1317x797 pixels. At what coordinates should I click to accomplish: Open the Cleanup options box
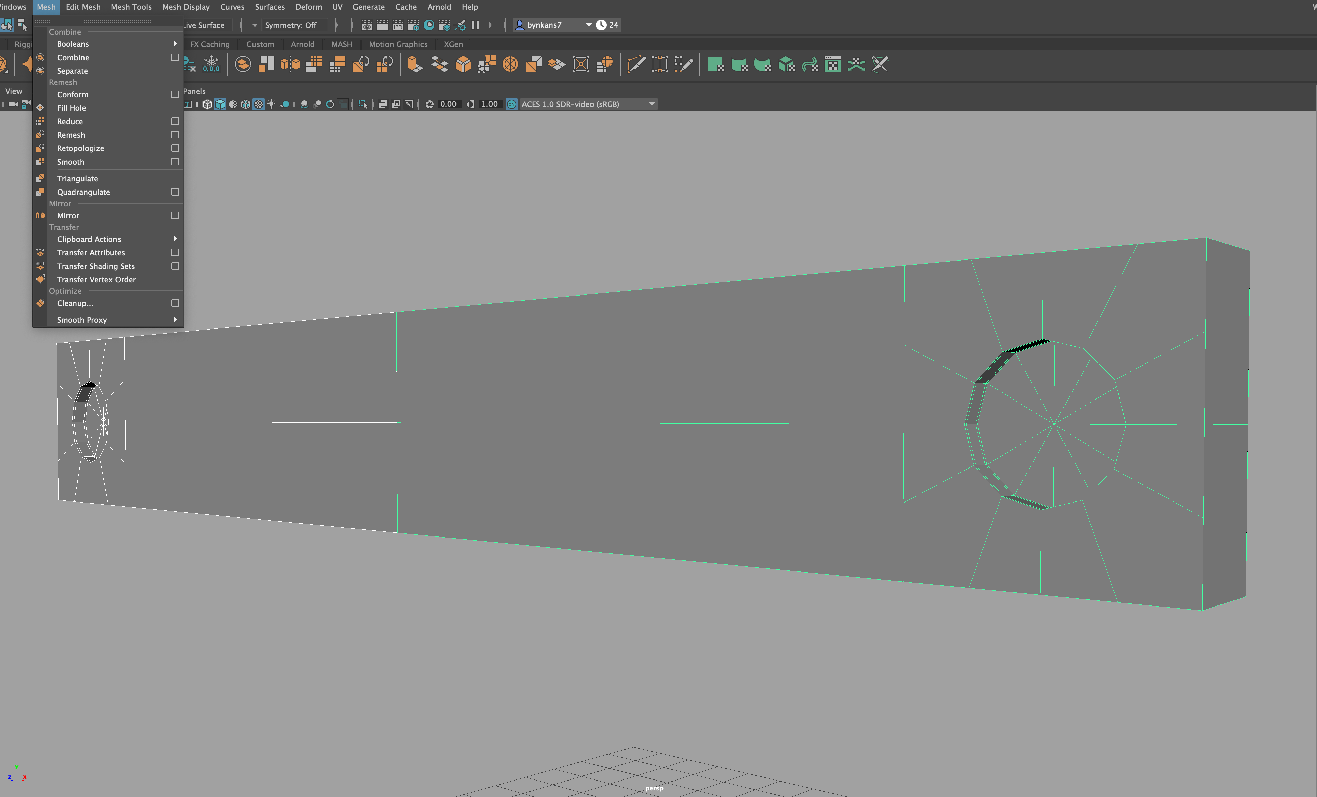[175, 303]
